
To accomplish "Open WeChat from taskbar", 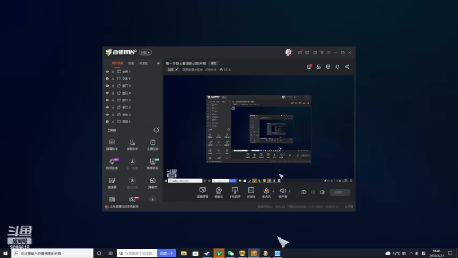I will click(x=231, y=253).
